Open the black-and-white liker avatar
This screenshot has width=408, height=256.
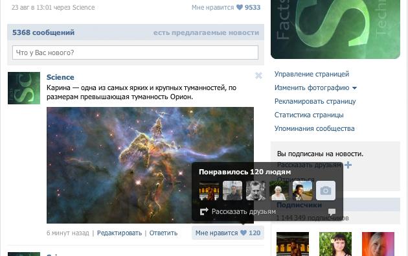tap(256, 191)
